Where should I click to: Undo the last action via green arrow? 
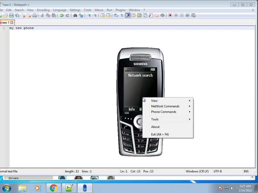62,15
